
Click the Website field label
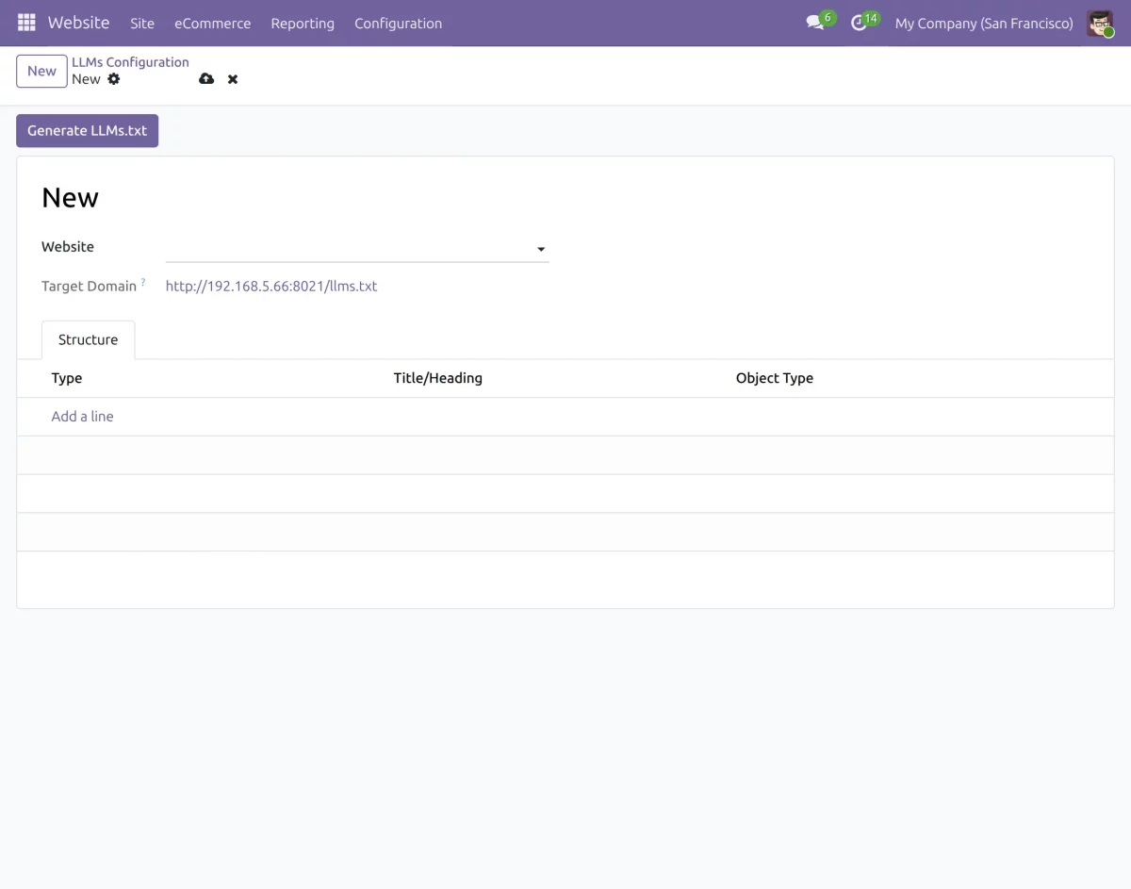68,247
